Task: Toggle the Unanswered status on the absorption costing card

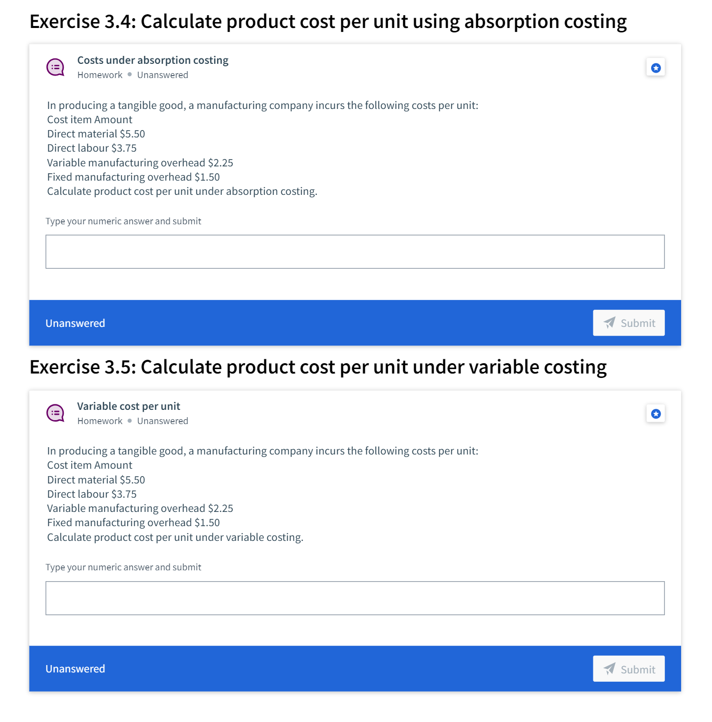Action: coord(75,323)
